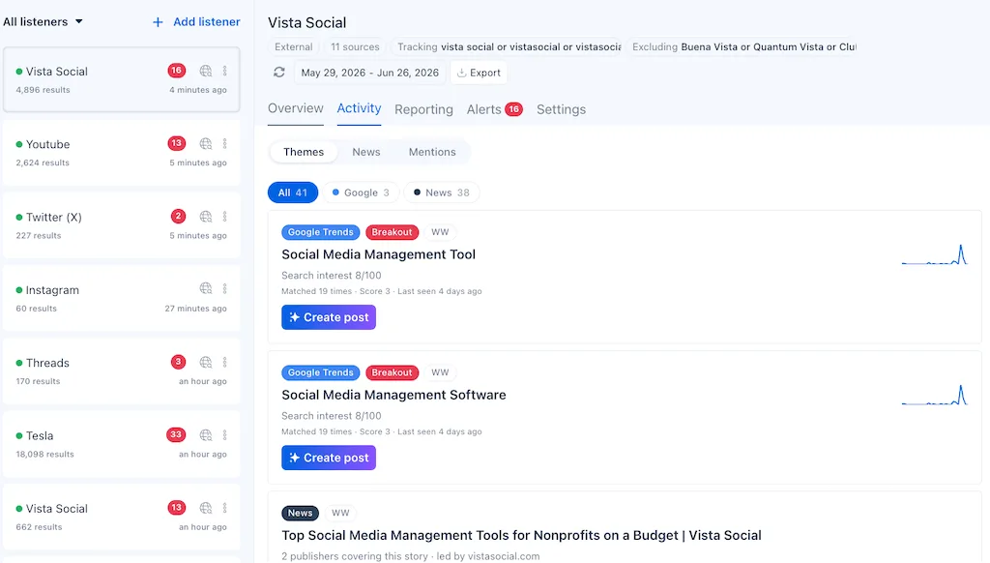Screen dimensions: 990x563
Task: Click red 13 badge on Youtube listener
Action: click(177, 143)
